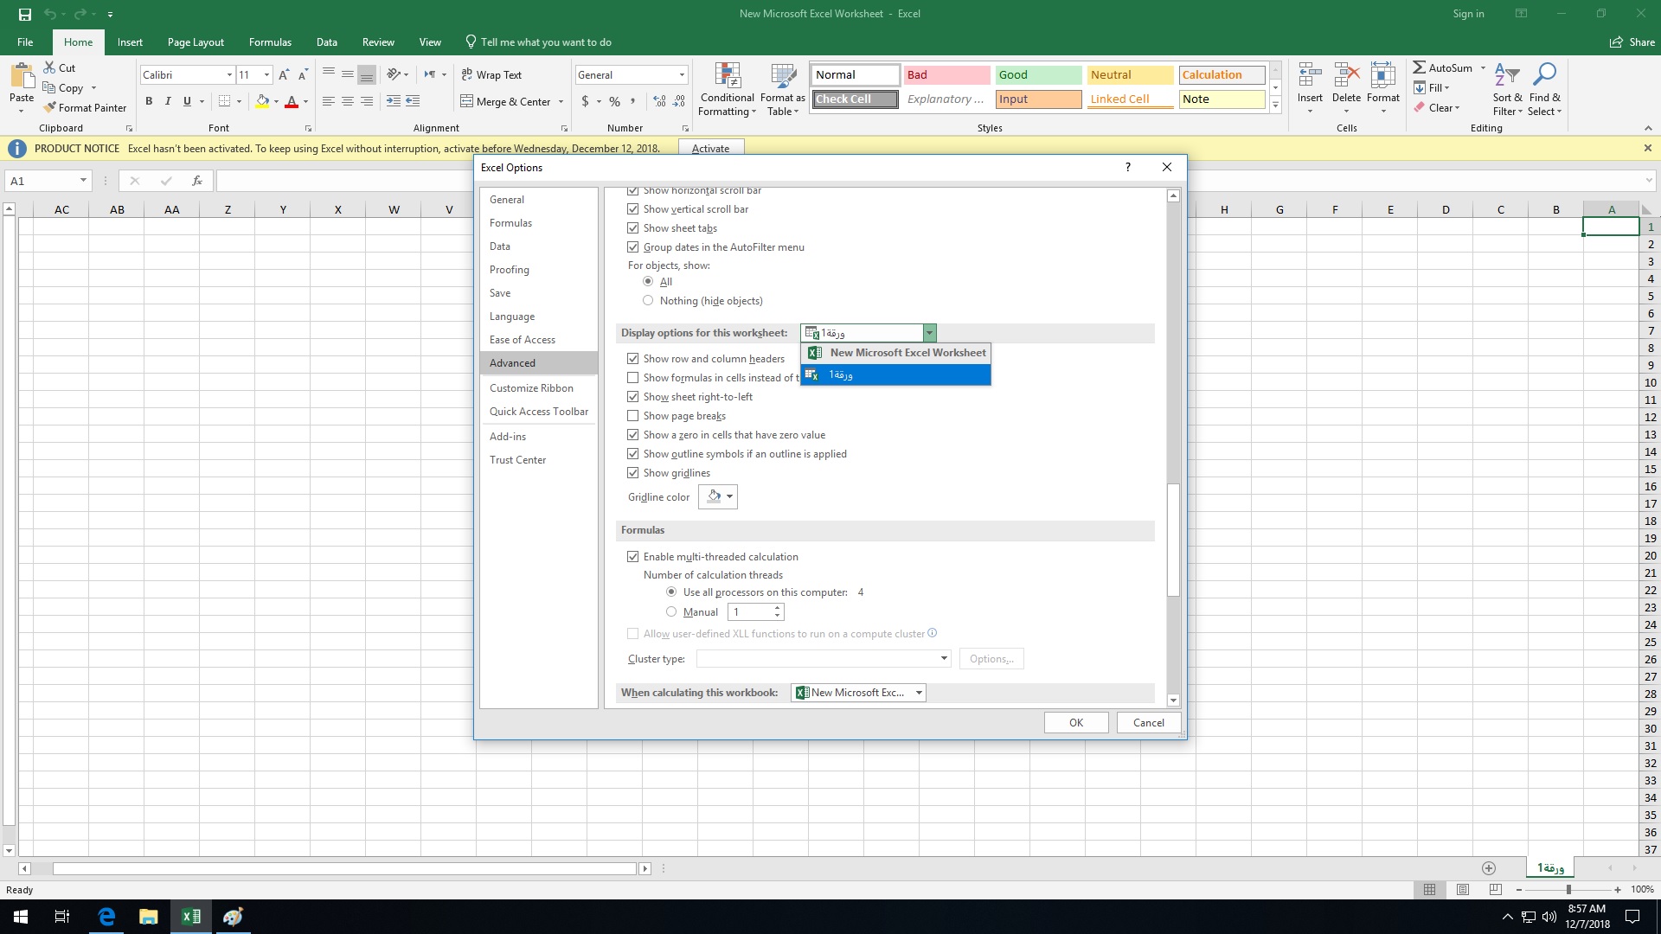Click the Help question mark in Excel Options

(1127, 167)
